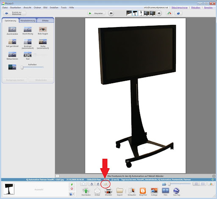217x199 pixels.
Task: Click the Wiederholen redo button
Action: [x=41, y=80]
